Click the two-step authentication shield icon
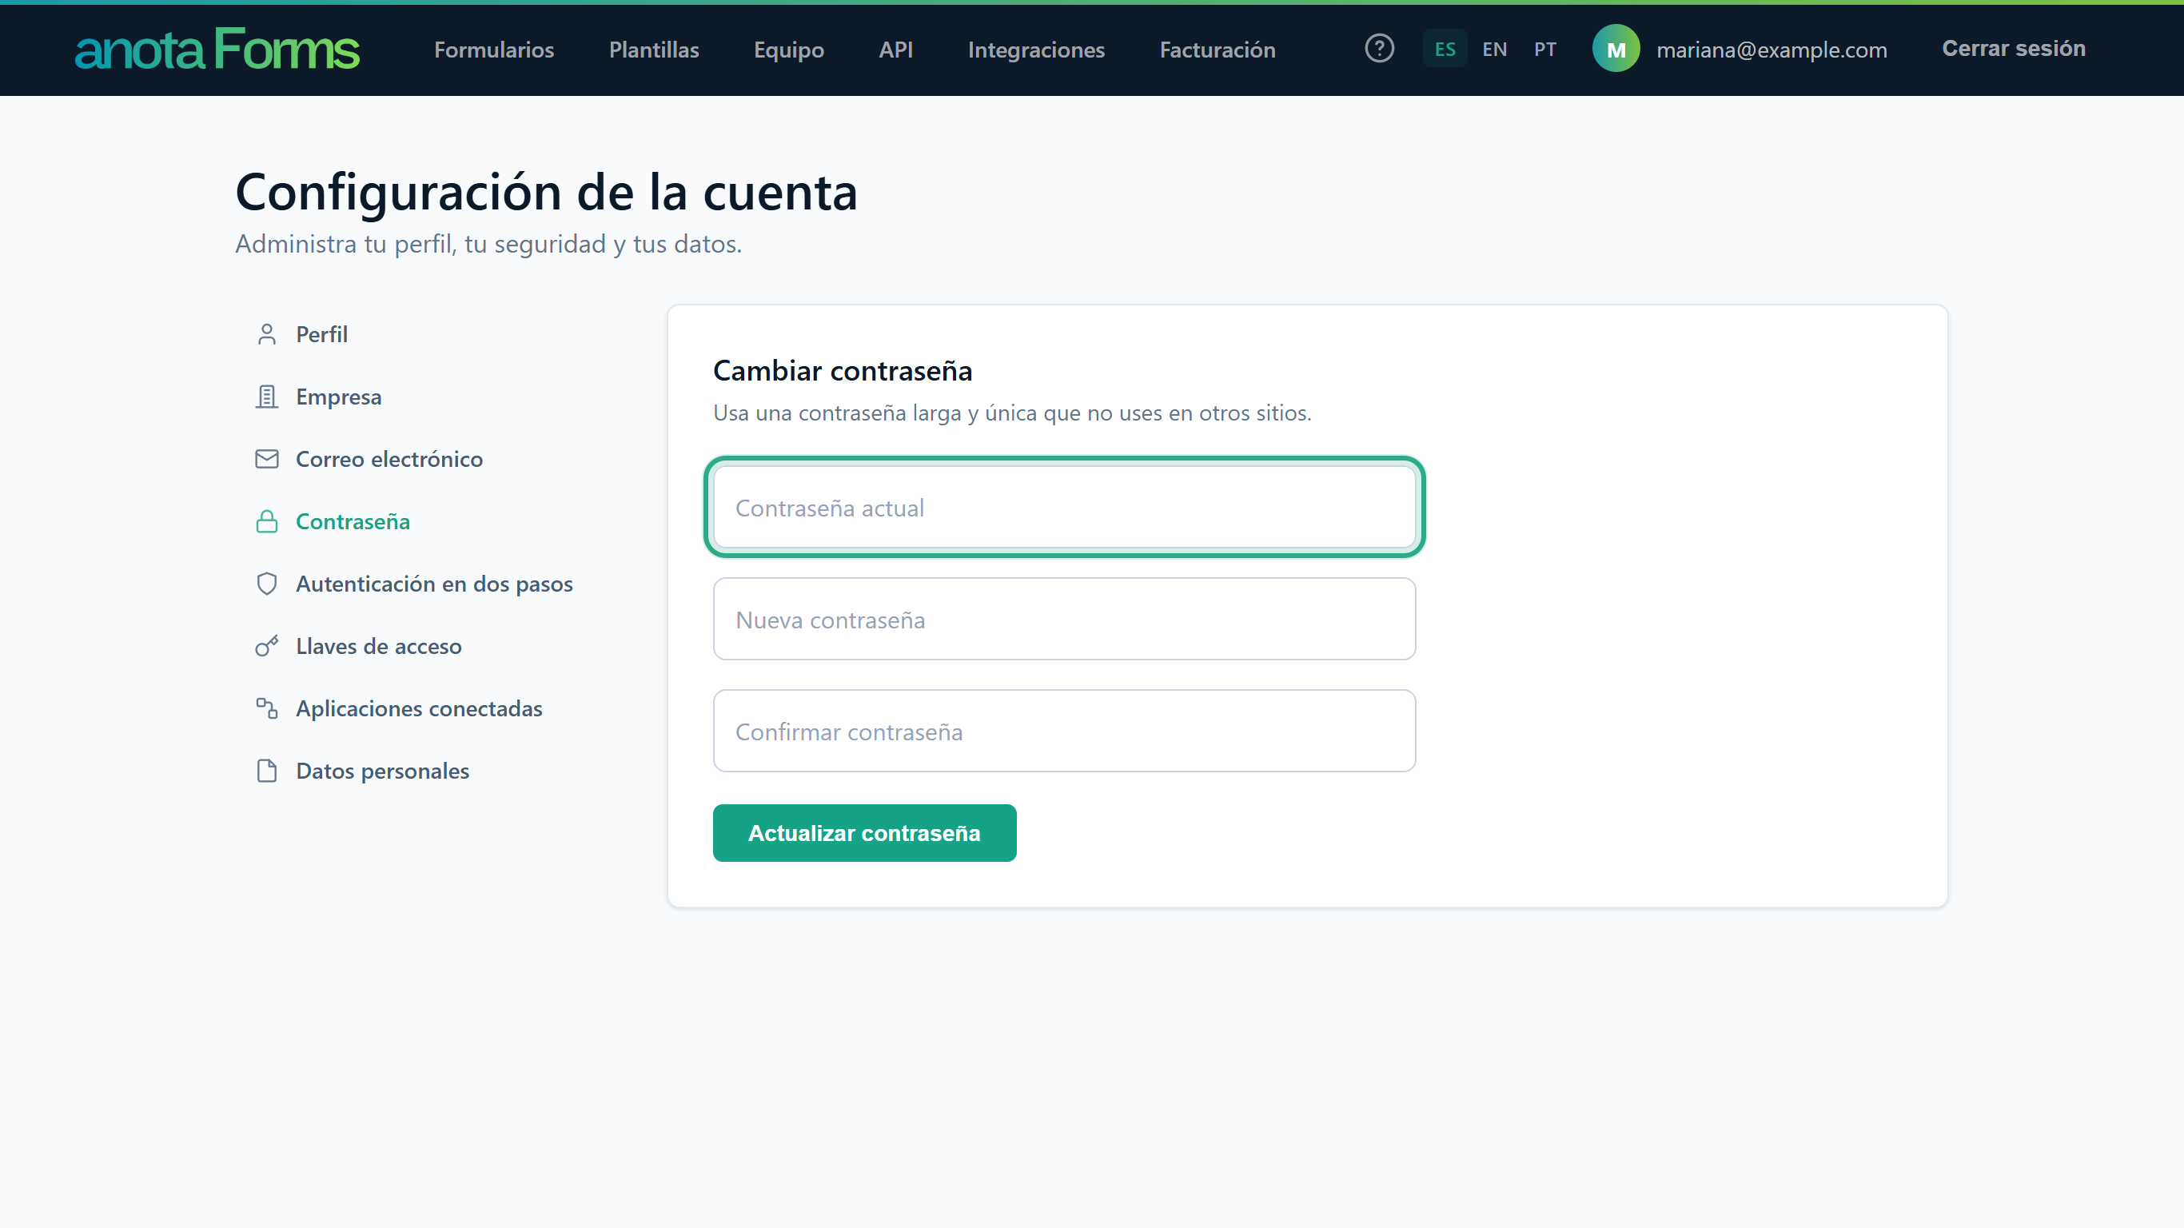This screenshot has height=1228, width=2184. pyautogui.click(x=266, y=584)
